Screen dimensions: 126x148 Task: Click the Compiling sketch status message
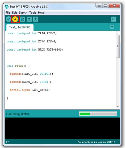(x=19, y=114)
